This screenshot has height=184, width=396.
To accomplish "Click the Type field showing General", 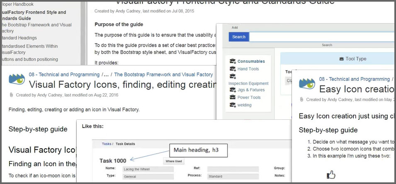I will [x=148, y=177].
